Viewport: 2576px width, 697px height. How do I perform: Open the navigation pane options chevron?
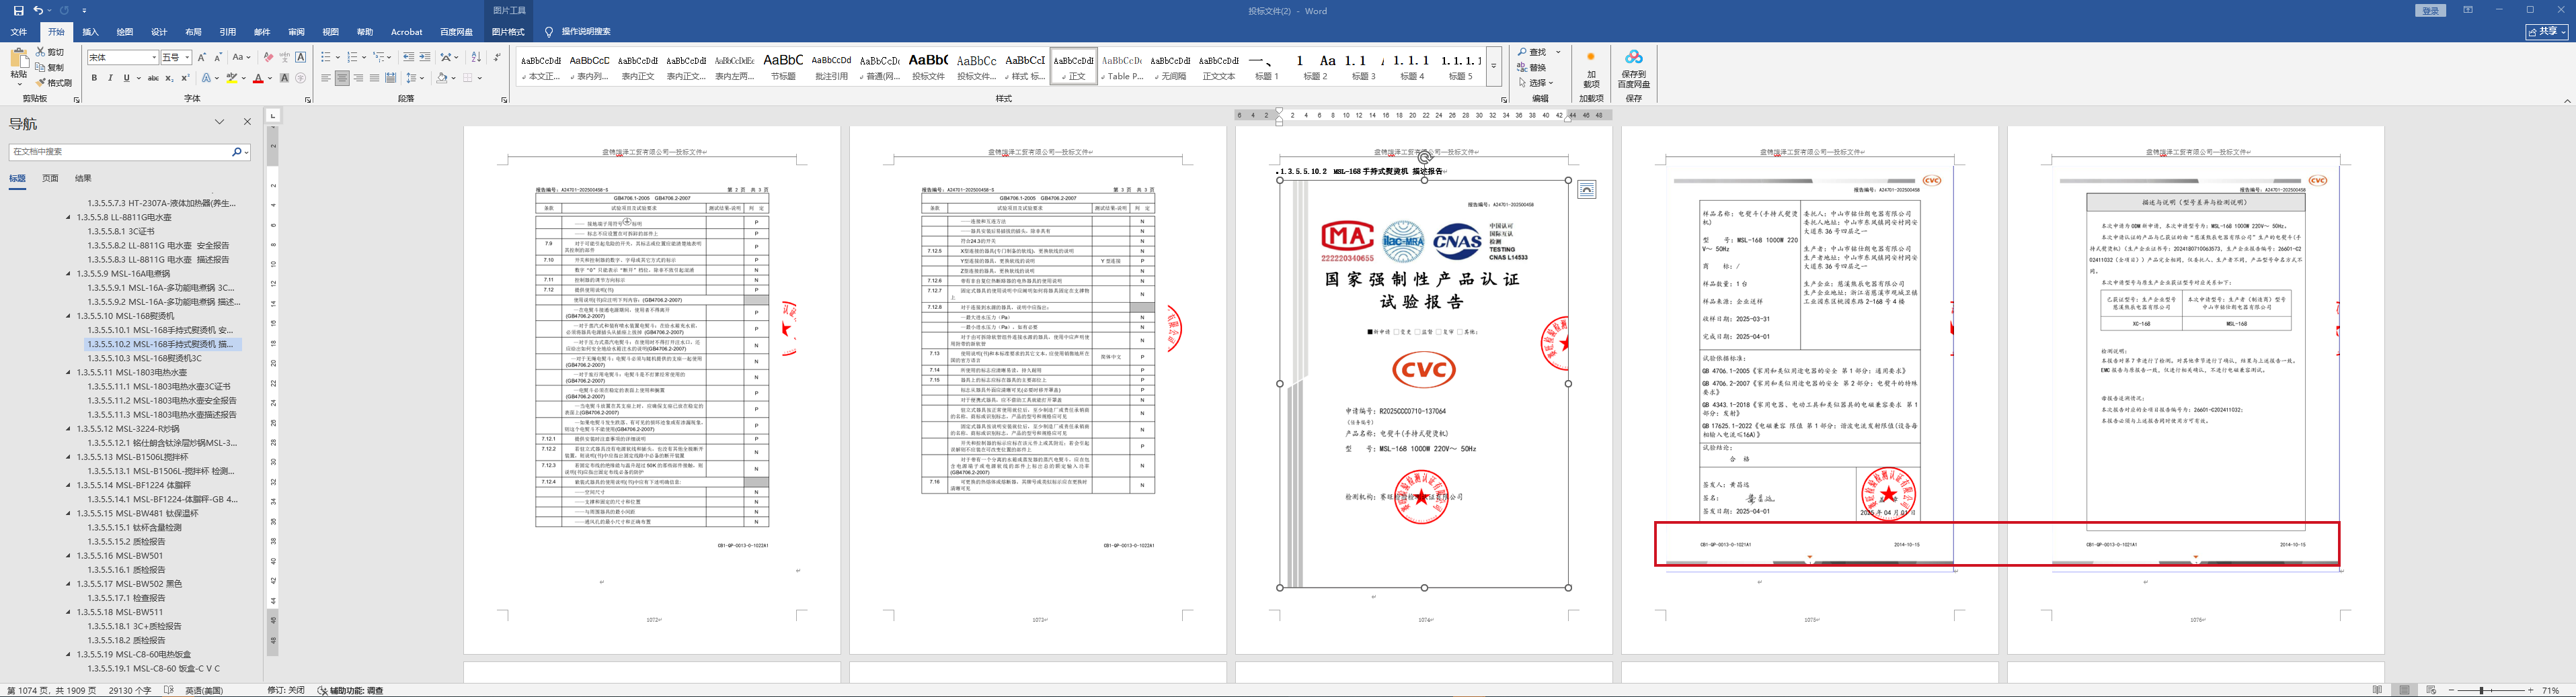pos(219,122)
